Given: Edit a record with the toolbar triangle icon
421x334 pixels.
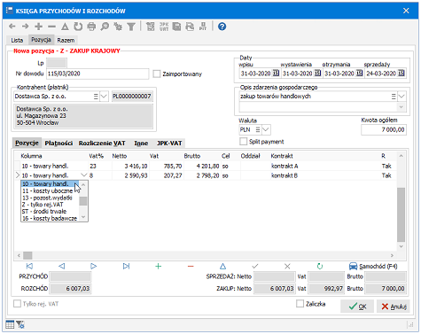Looking at the screenshot, I should tap(65, 27).
